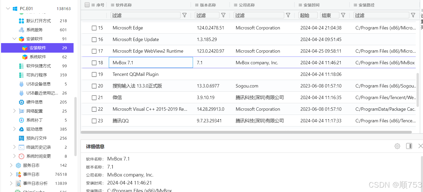Image resolution: width=423 pixels, height=192 pixels.
Task: Expand the 终端历史记录 tree node
Action: click(15, 147)
